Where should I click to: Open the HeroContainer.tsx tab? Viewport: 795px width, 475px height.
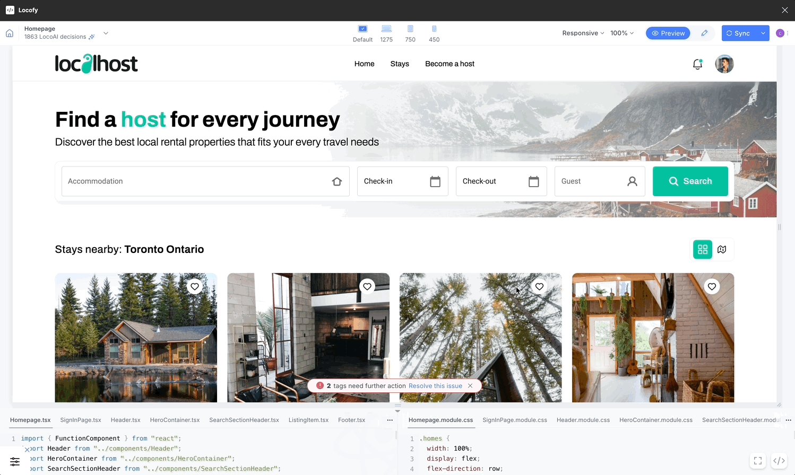pyautogui.click(x=175, y=420)
